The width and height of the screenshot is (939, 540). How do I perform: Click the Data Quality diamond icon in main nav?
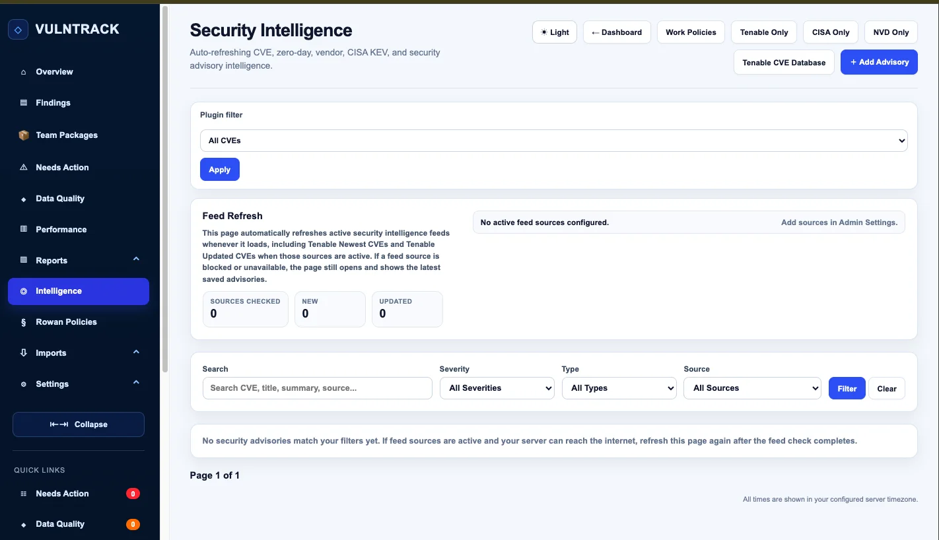tap(24, 199)
